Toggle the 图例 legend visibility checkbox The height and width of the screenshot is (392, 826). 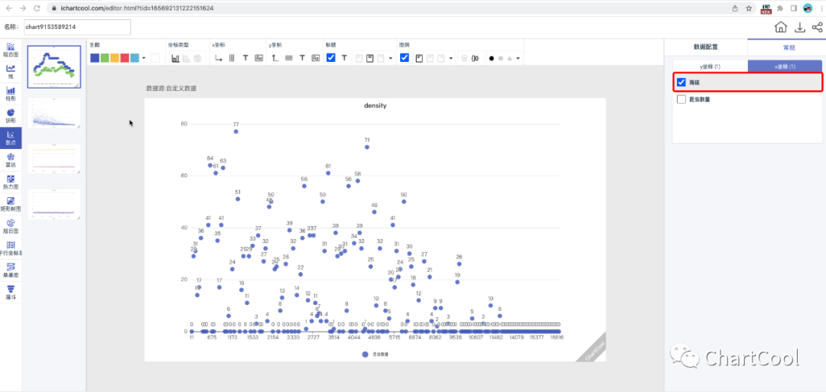(x=404, y=58)
